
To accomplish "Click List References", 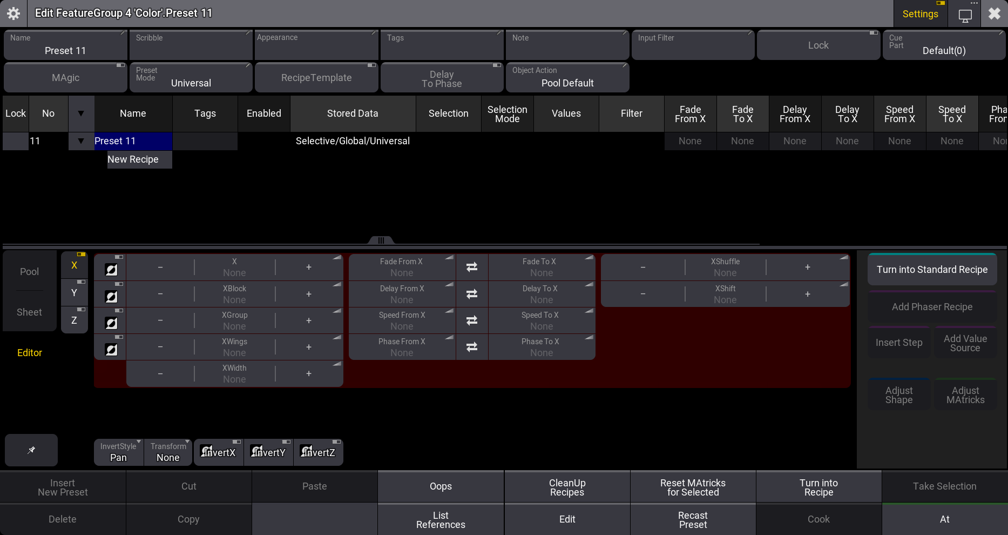I will tap(441, 520).
